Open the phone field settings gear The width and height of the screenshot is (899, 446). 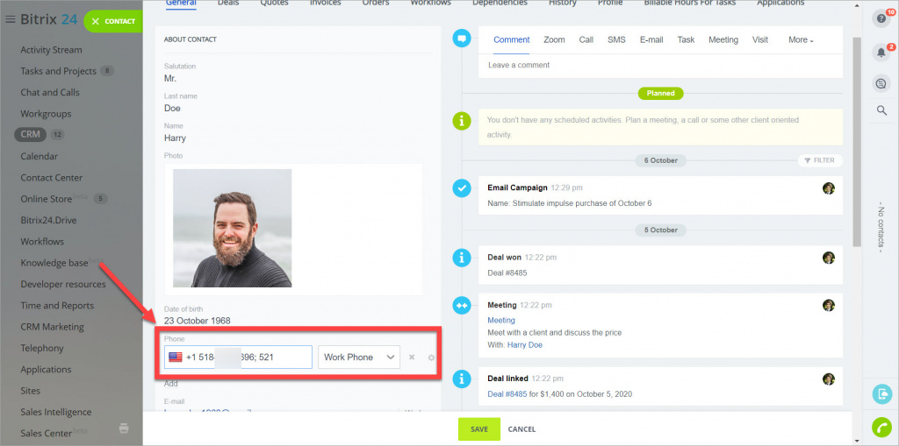(x=432, y=358)
